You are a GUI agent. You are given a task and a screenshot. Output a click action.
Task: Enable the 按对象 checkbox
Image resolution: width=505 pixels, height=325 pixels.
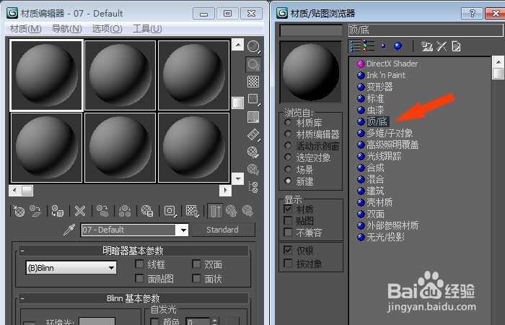[288, 264]
